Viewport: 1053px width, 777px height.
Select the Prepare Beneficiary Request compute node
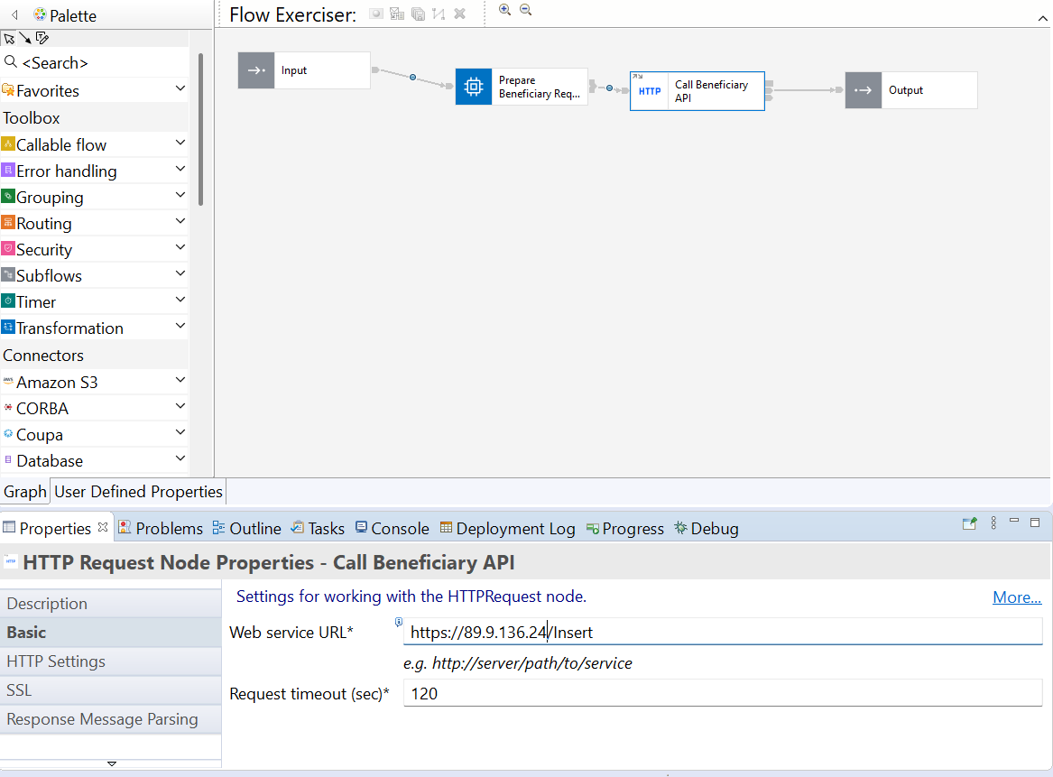522,87
